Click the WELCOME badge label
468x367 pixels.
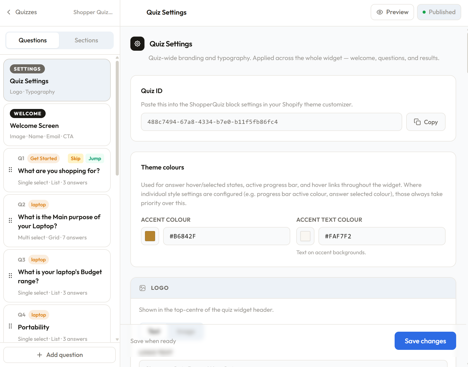[x=28, y=114]
